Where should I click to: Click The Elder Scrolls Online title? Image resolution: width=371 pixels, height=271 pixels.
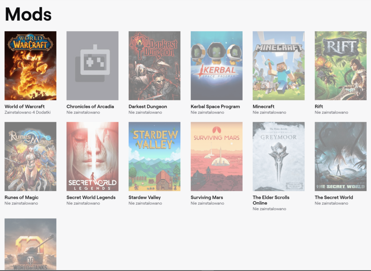point(271,200)
